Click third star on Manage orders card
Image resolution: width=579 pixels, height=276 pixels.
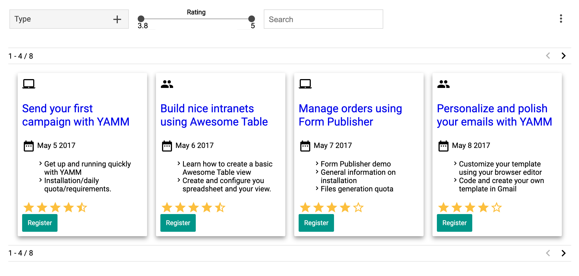coord(332,207)
